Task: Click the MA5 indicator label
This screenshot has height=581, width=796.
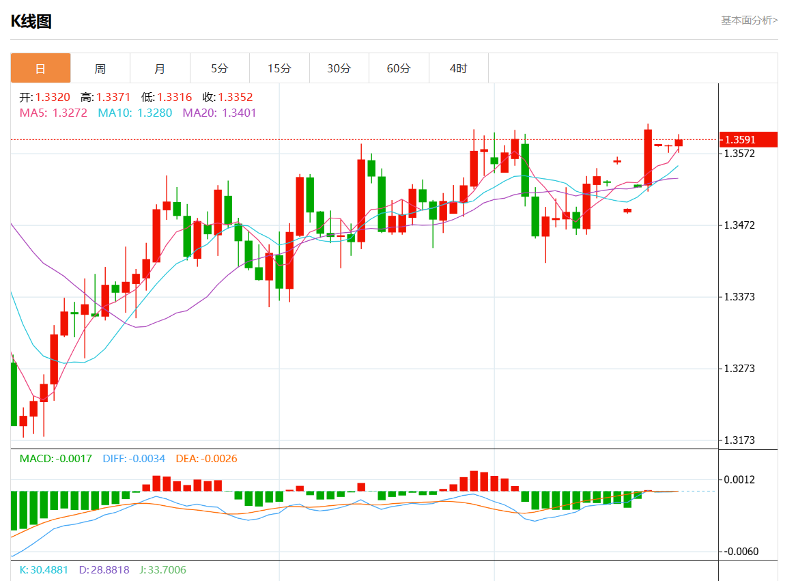Action: point(53,113)
